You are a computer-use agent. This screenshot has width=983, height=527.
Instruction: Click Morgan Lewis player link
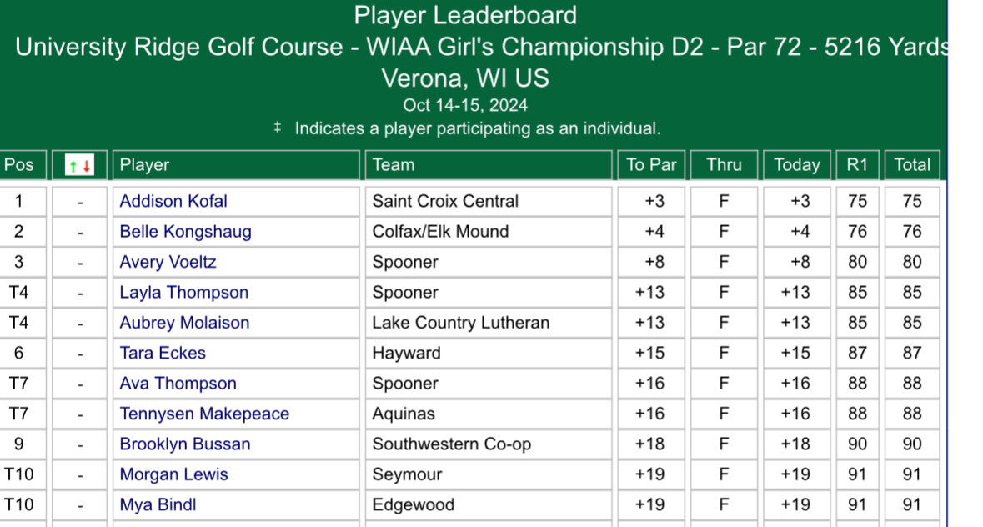(173, 474)
